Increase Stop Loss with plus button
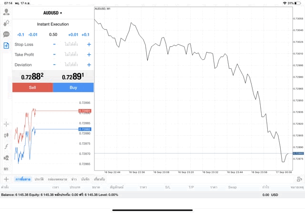 click(89, 44)
